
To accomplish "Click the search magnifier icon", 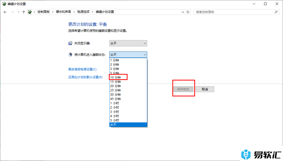I will click(x=276, y=12).
